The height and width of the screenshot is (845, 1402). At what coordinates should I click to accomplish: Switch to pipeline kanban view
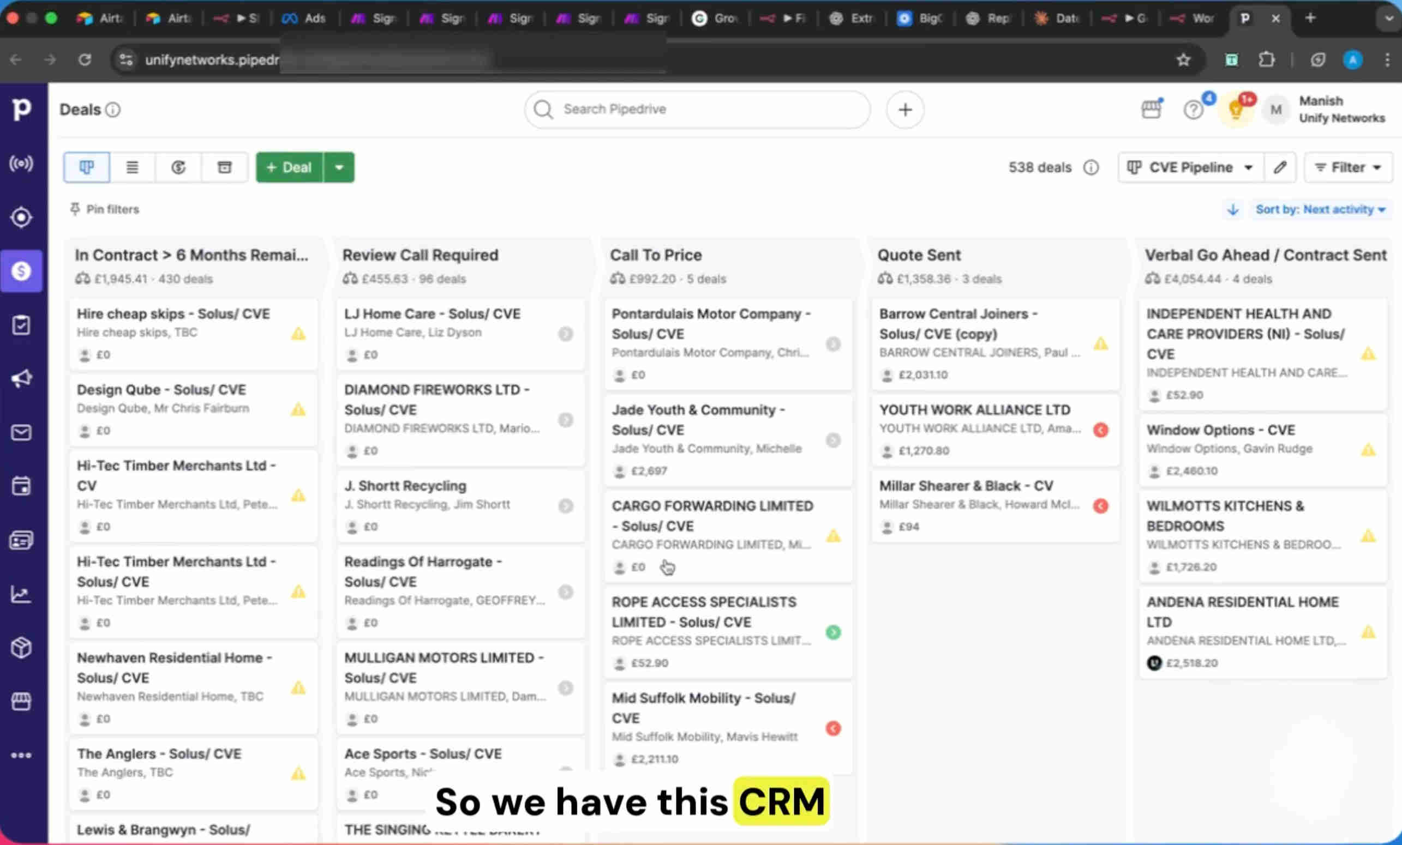87,167
